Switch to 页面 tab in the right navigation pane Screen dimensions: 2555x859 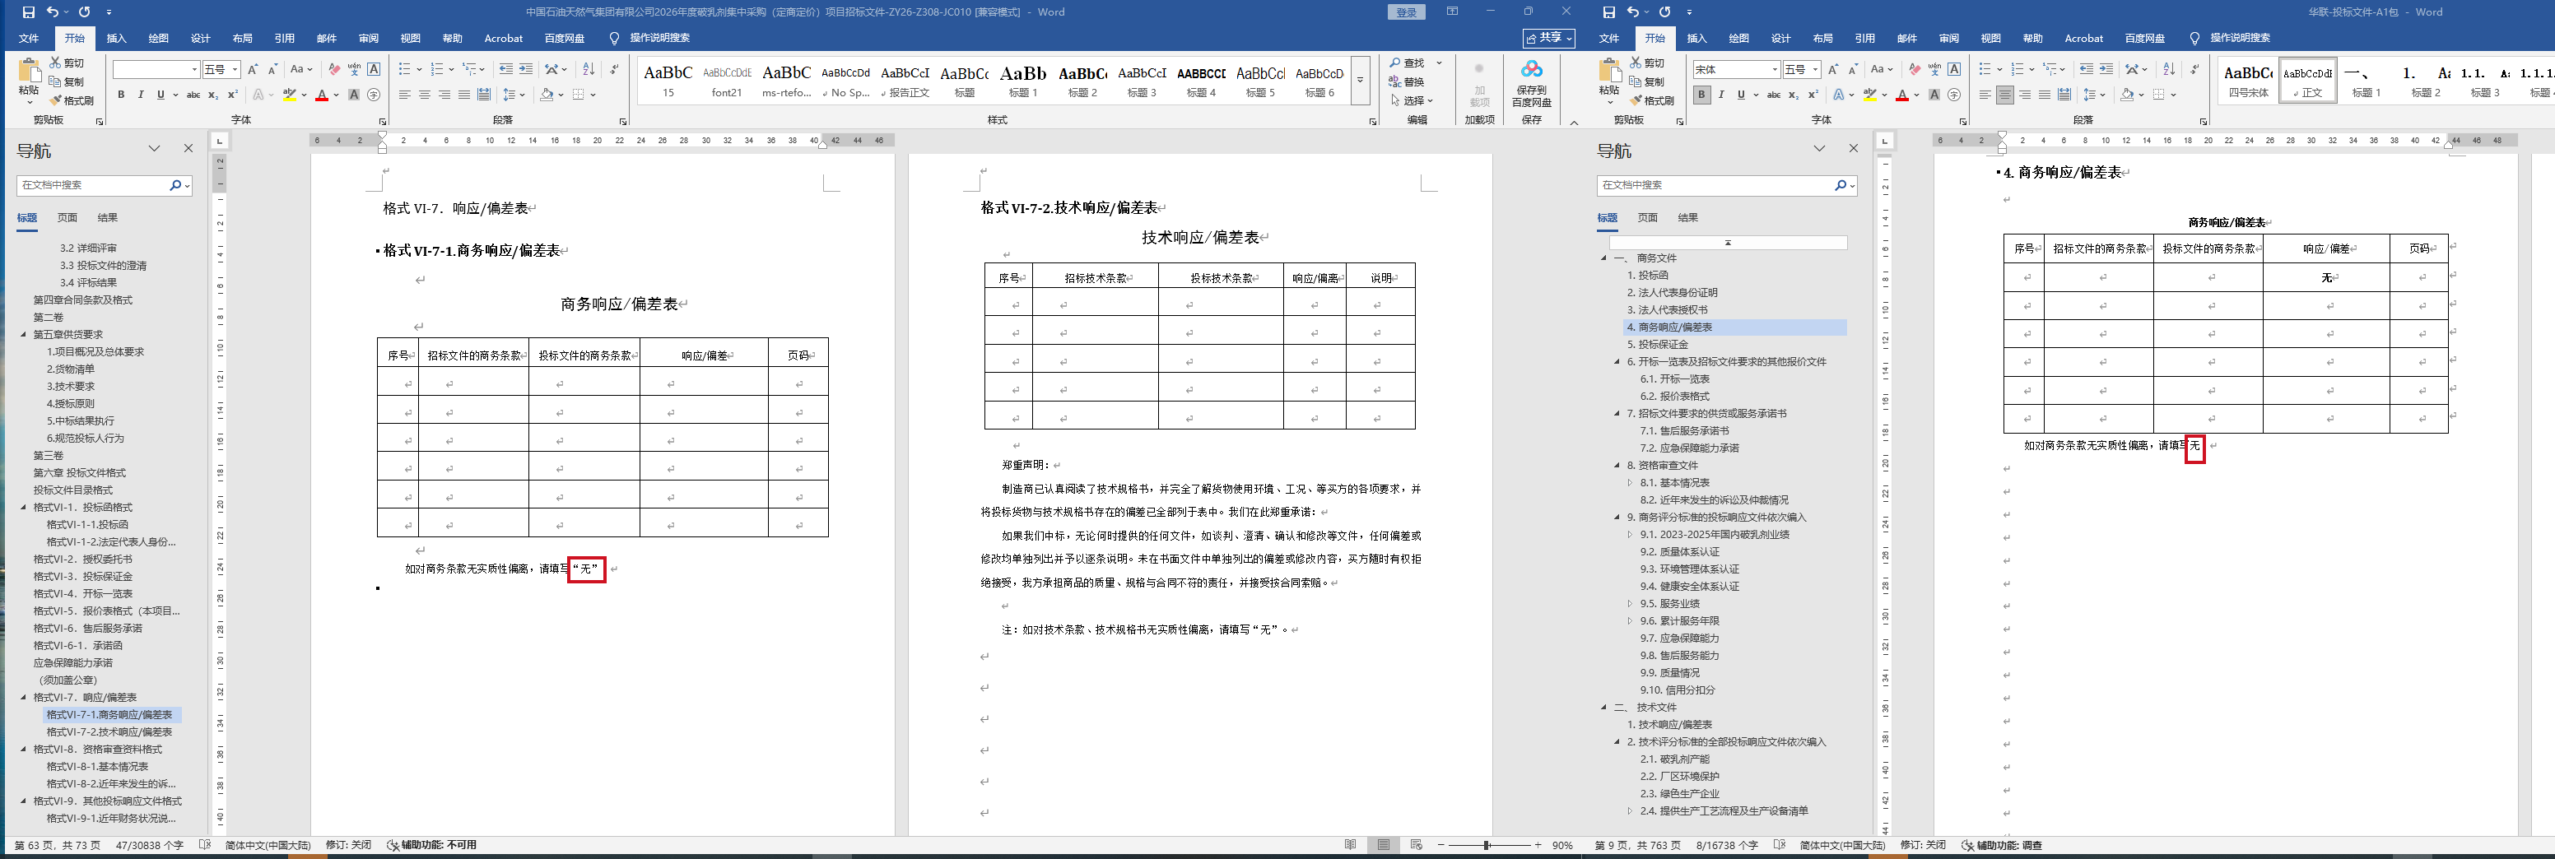point(1647,217)
